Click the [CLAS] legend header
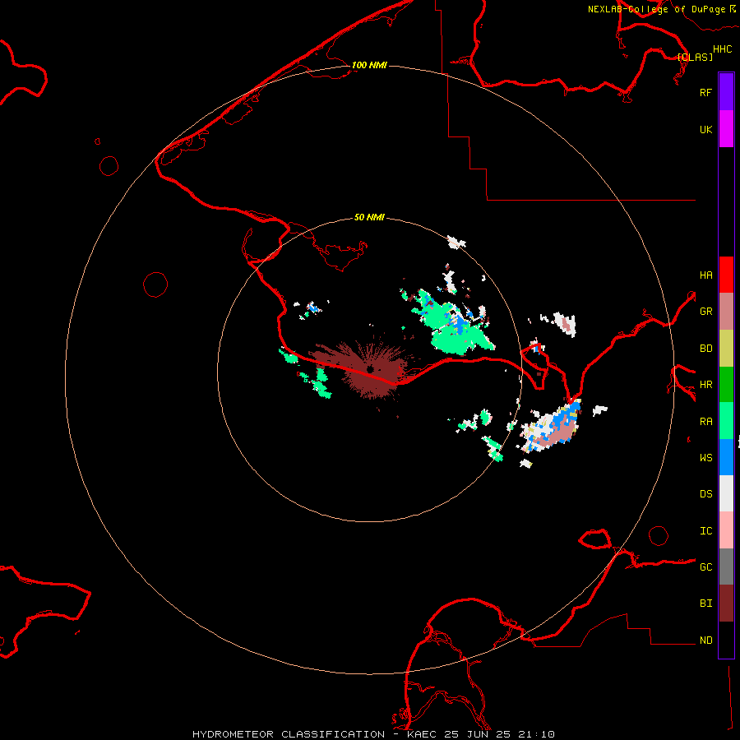 tap(695, 57)
